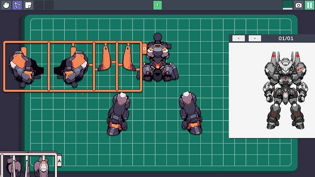
Task: Click the green exclamation alert button
Action: point(157,5)
